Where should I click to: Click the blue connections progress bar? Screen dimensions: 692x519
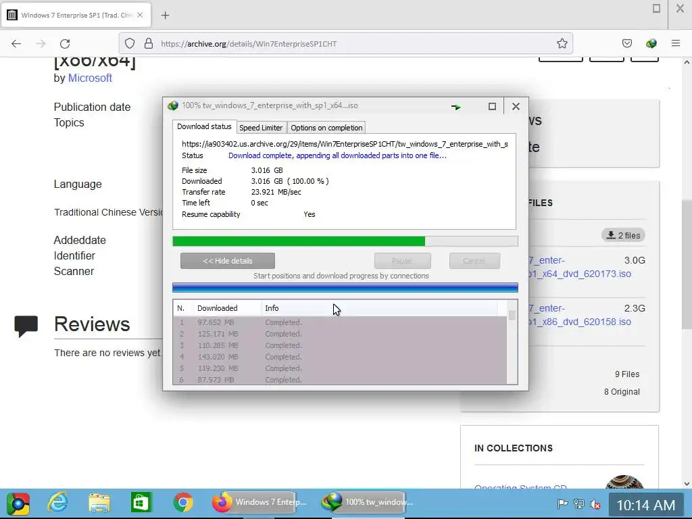[345, 288]
